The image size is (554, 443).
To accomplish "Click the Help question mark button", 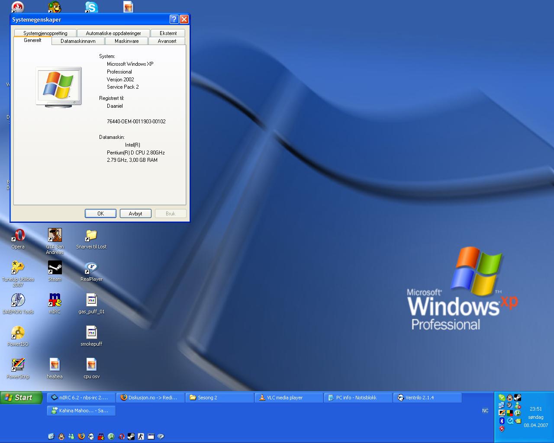I will coord(174,19).
